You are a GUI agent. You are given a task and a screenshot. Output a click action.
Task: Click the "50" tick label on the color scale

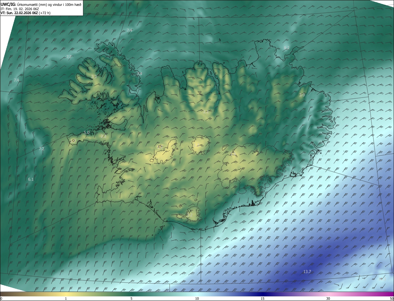pyautogui.click(x=392, y=299)
